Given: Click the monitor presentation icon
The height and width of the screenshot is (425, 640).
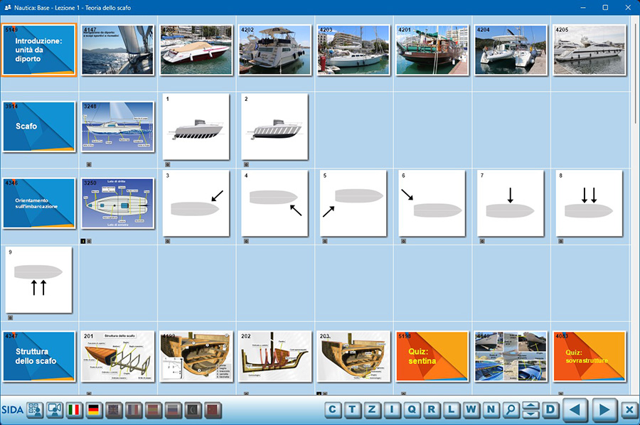Looking at the screenshot, I should (54, 409).
